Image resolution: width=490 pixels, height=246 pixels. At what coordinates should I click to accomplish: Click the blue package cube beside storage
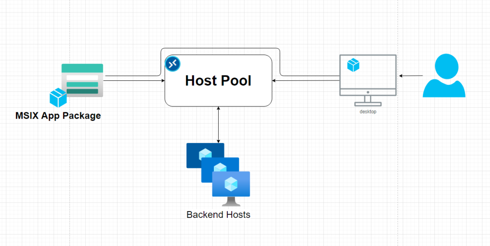pos(58,98)
